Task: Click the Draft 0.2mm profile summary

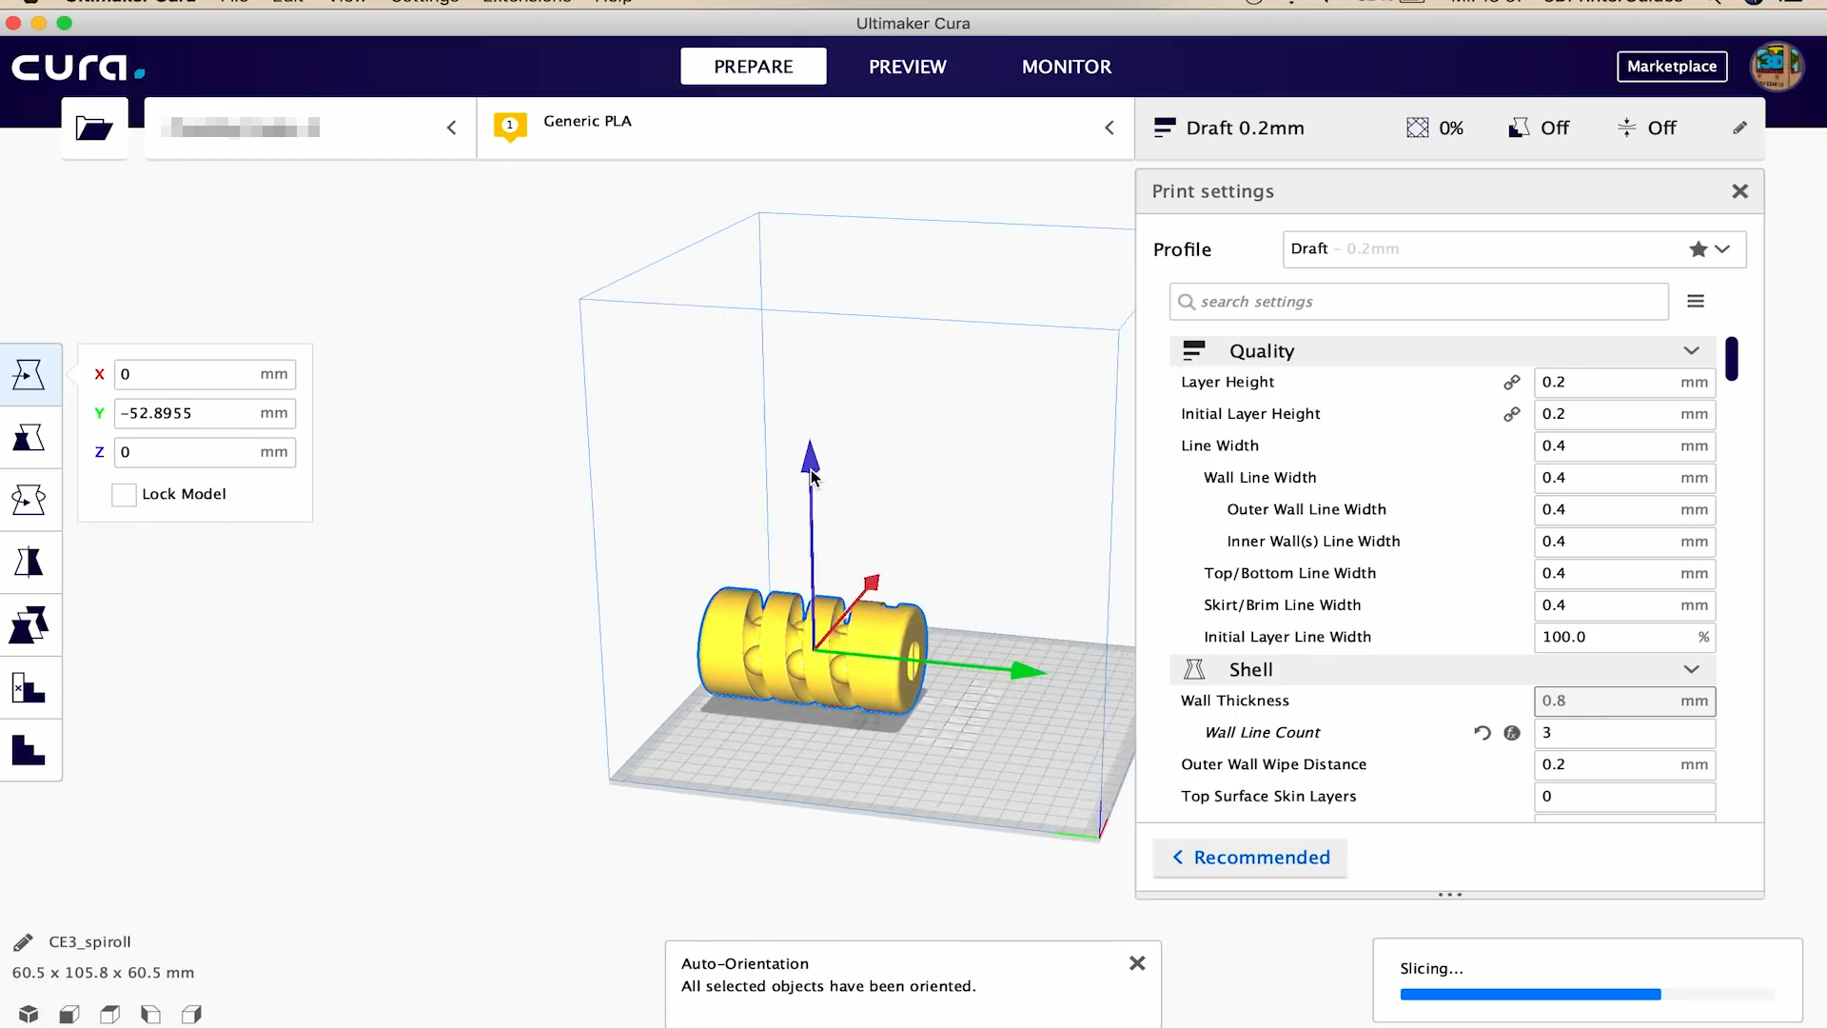Action: pos(1229,128)
